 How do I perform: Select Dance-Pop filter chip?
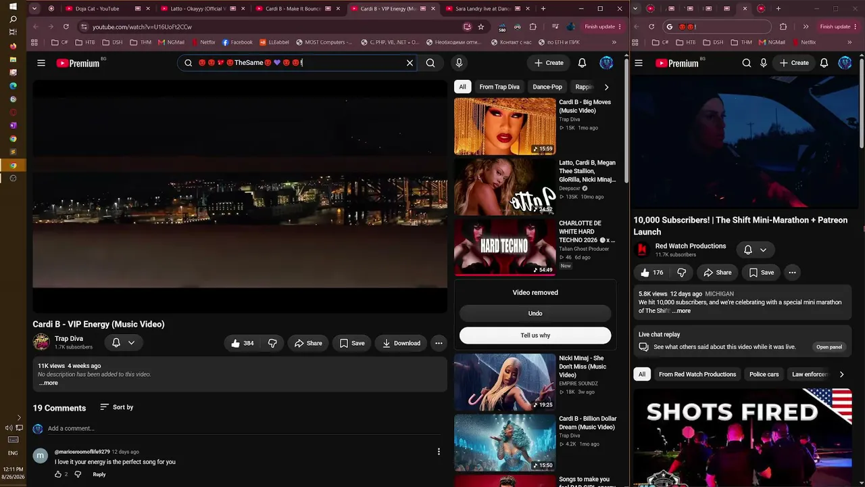tap(547, 87)
